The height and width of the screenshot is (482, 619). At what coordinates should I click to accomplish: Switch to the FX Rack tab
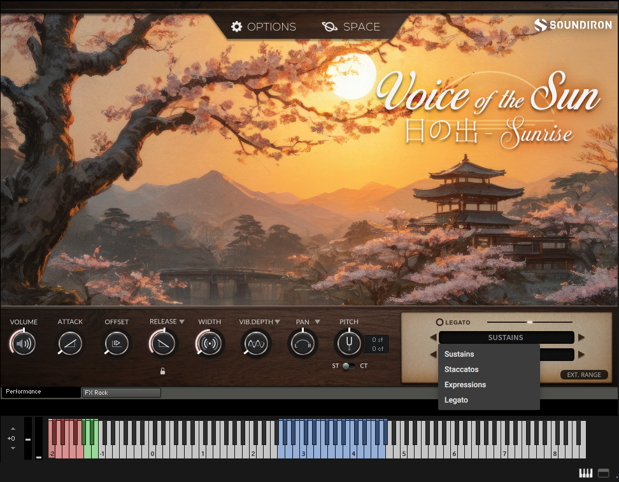(121, 393)
